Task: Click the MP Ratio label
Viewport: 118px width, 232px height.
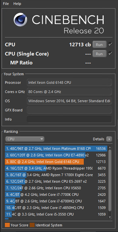Action: pos(22,63)
